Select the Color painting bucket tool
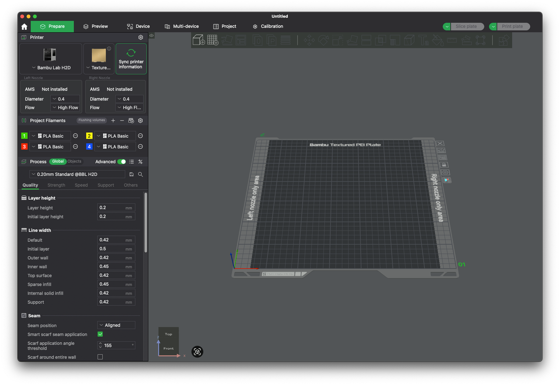560x385 pixels. tap(437, 40)
